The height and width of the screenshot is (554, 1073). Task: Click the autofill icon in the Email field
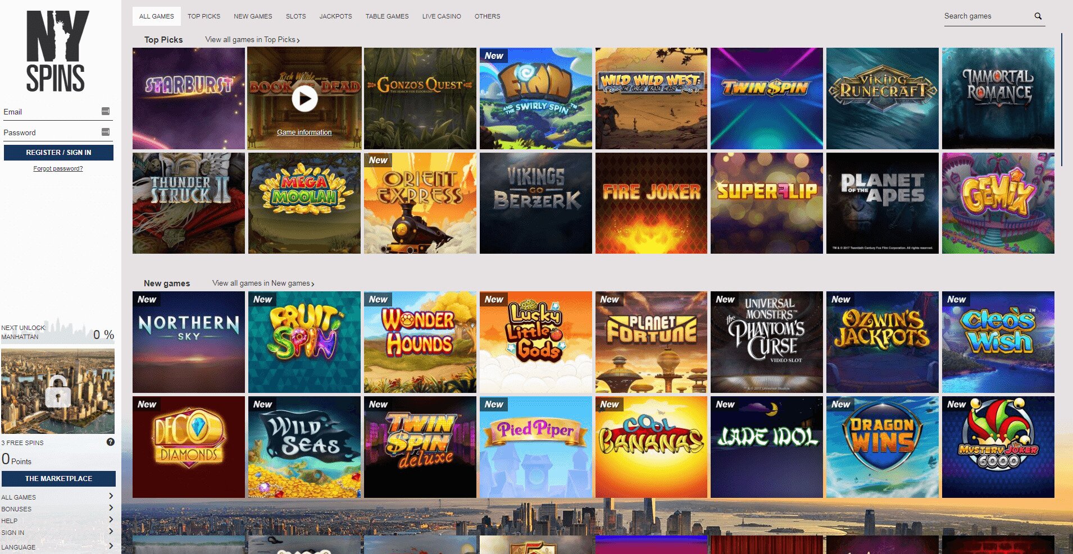click(104, 111)
